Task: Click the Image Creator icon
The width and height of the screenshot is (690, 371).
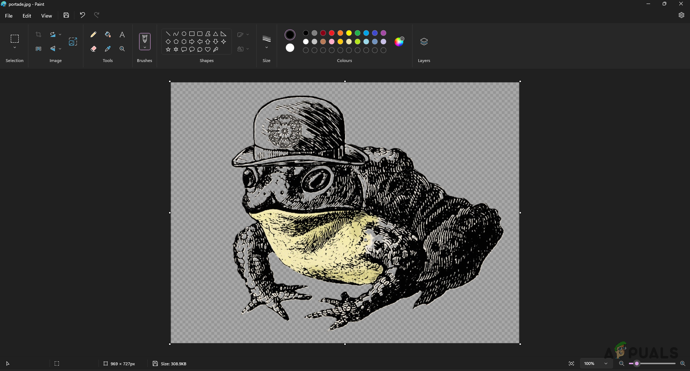Action: [x=73, y=42]
